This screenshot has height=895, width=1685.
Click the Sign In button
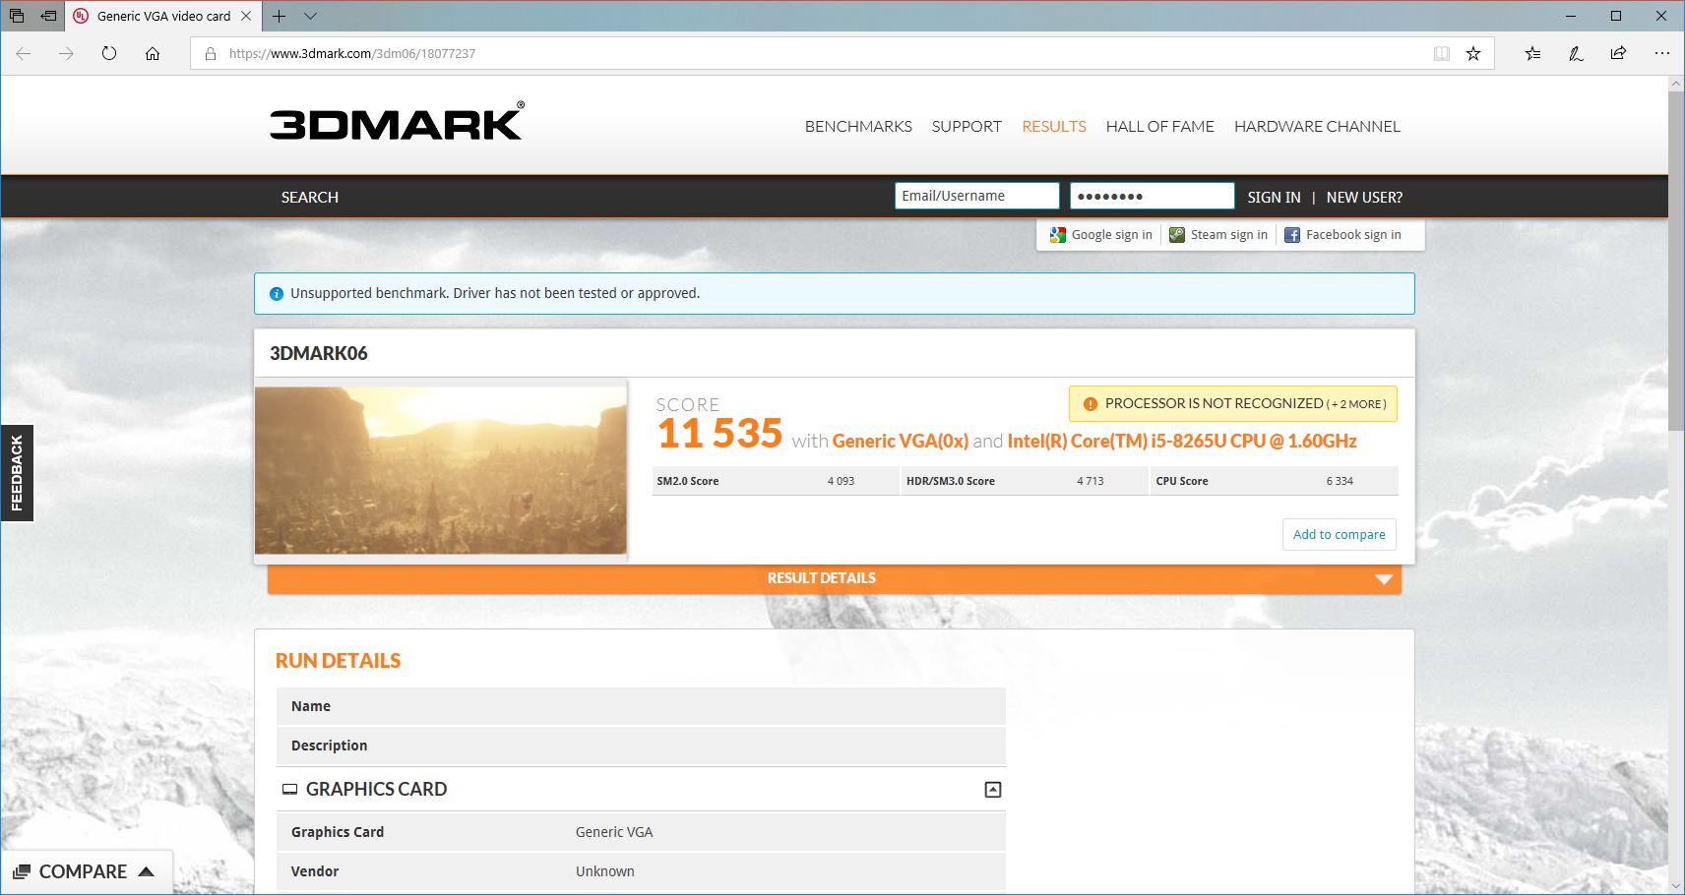tap(1274, 198)
